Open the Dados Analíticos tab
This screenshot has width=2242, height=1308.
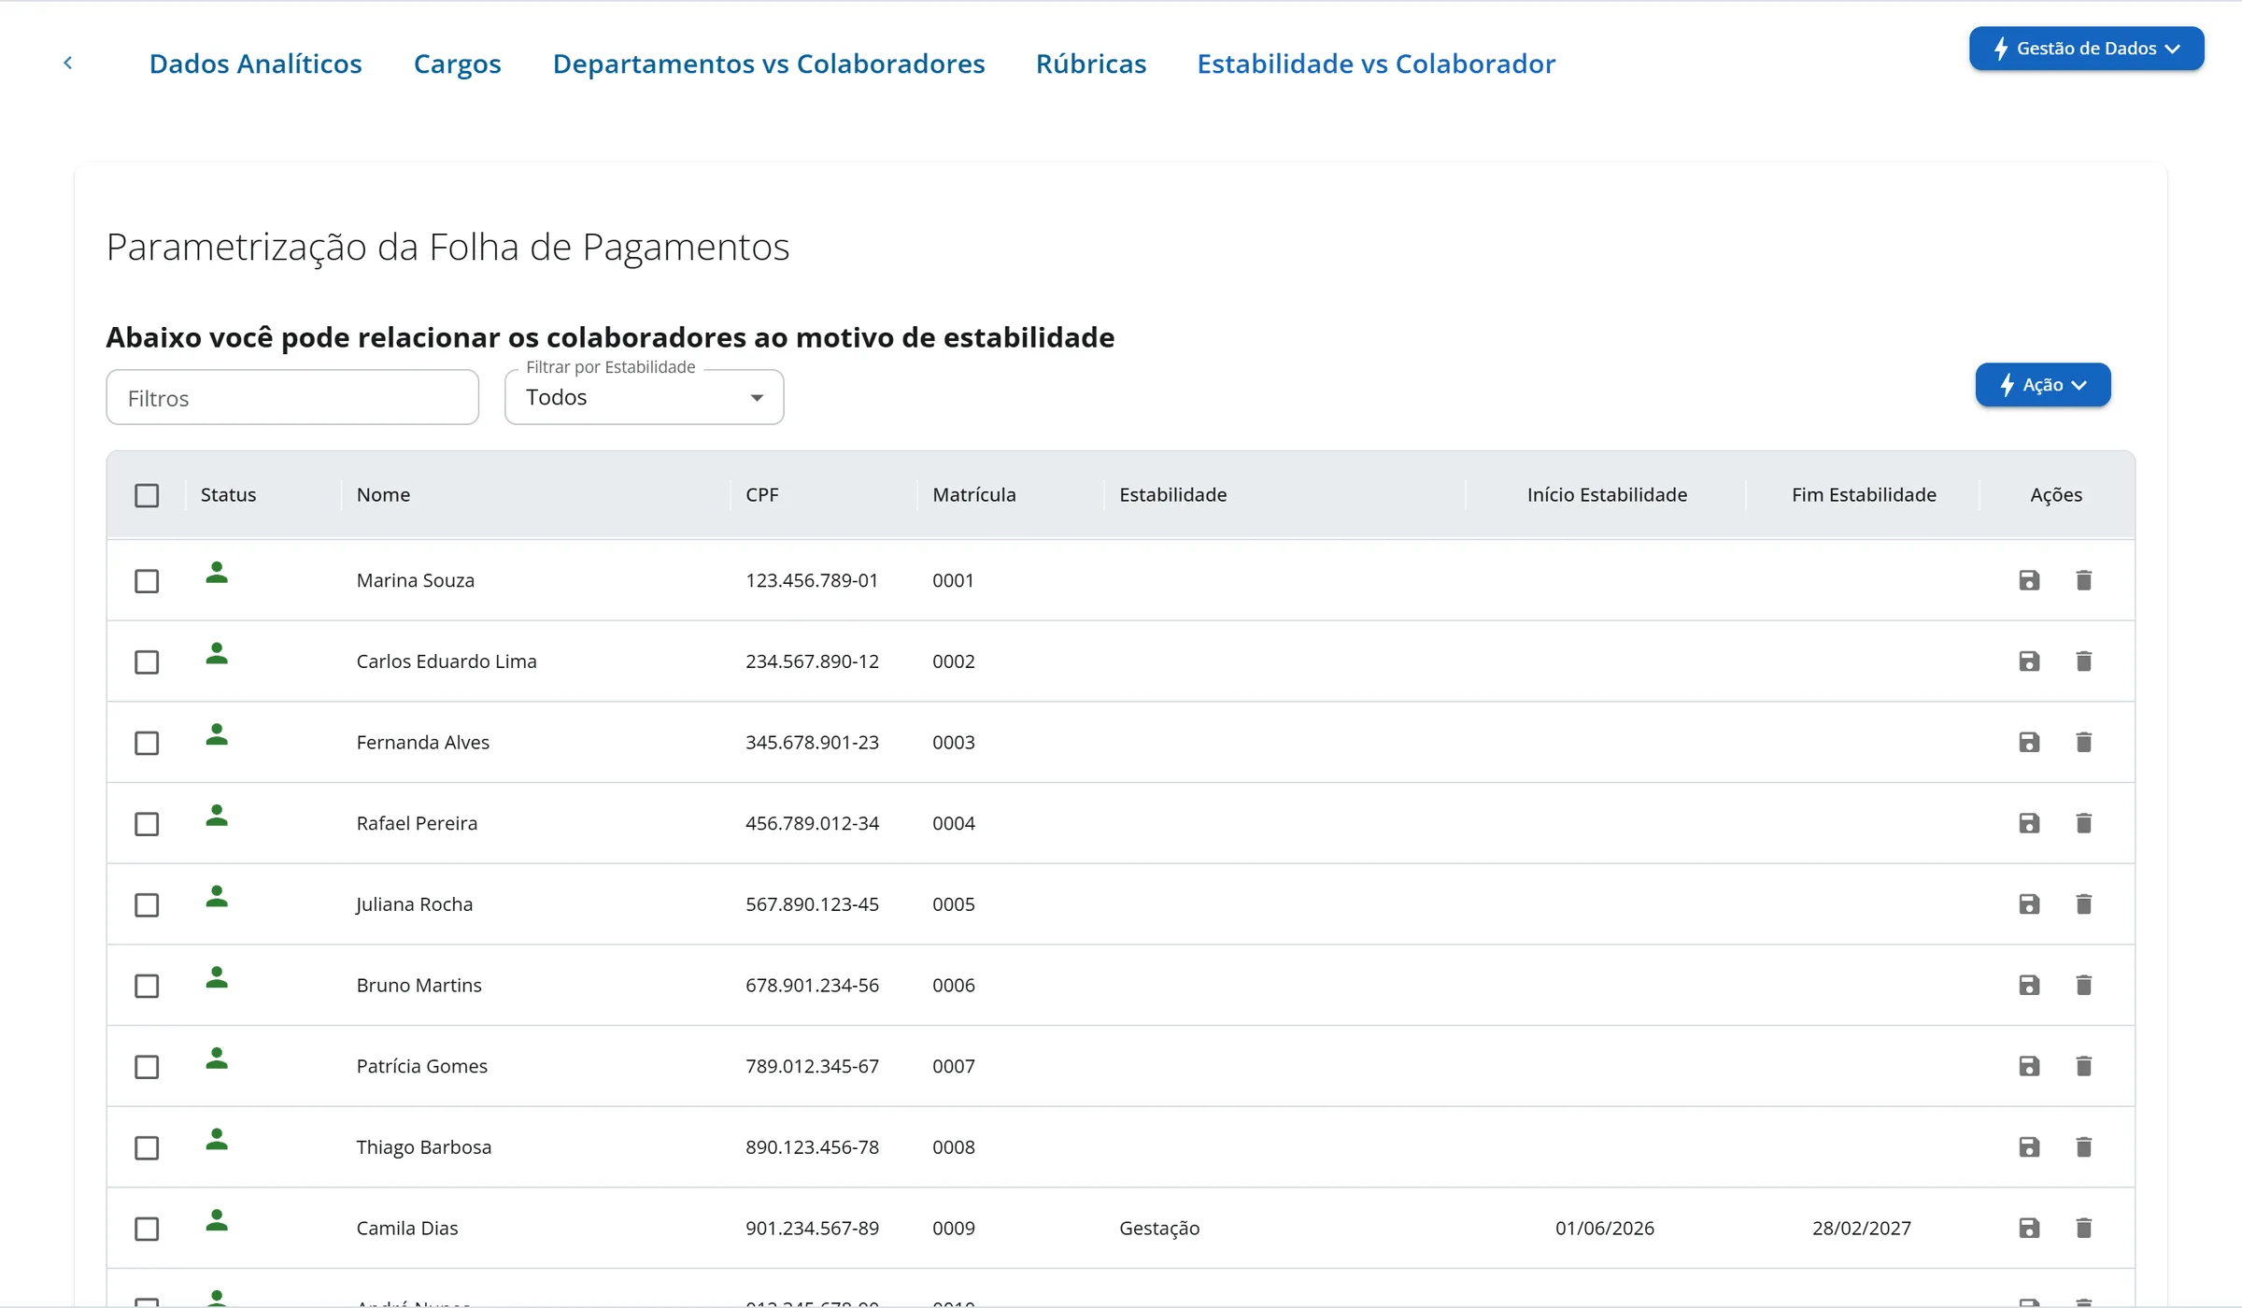[x=255, y=64]
